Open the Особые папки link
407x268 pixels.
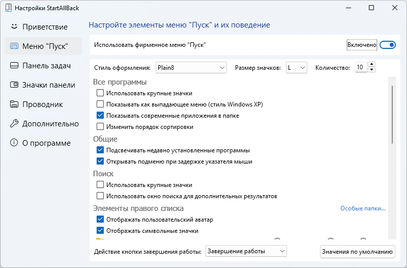(363, 208)
